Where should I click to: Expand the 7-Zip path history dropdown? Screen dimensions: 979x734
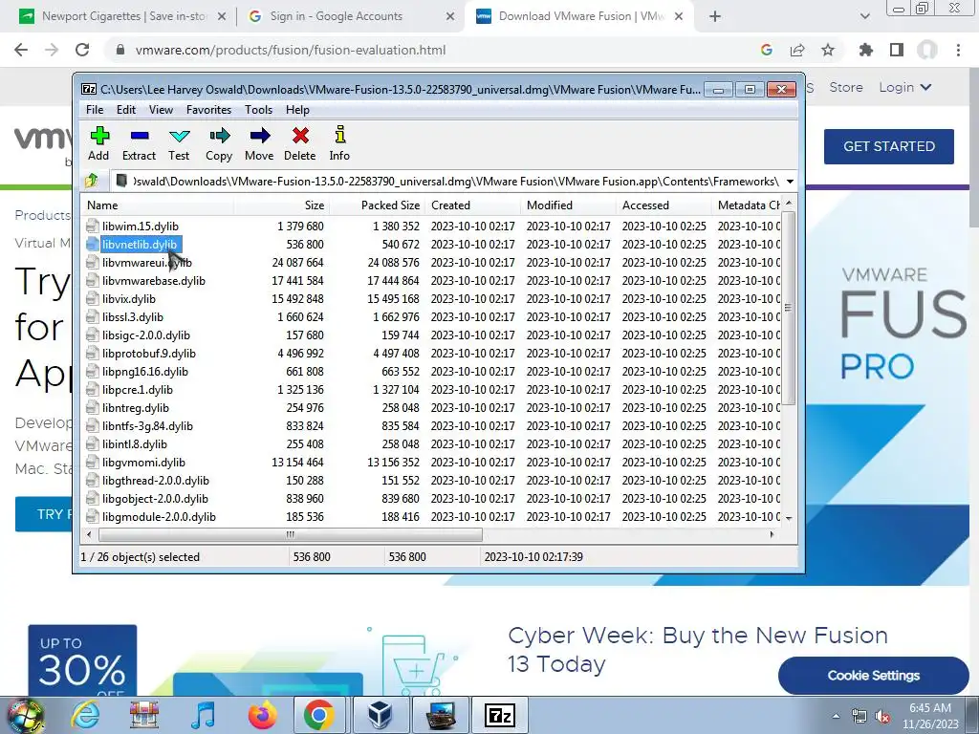tap(790, 182)
